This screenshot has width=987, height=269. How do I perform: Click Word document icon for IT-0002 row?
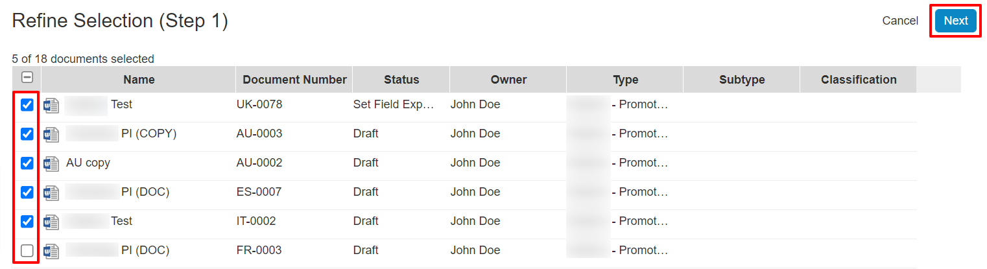point(51,222)
